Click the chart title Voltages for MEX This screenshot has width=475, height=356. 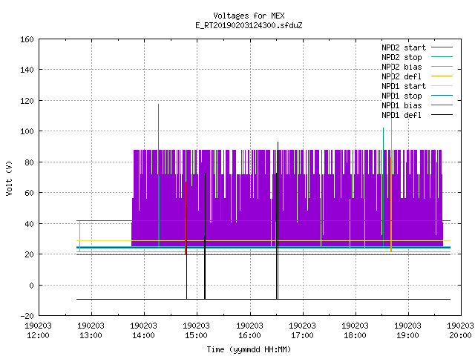point(249,16)
